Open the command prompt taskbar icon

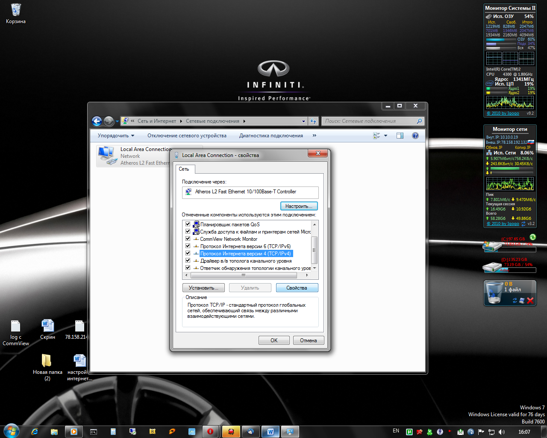point(94,432)
